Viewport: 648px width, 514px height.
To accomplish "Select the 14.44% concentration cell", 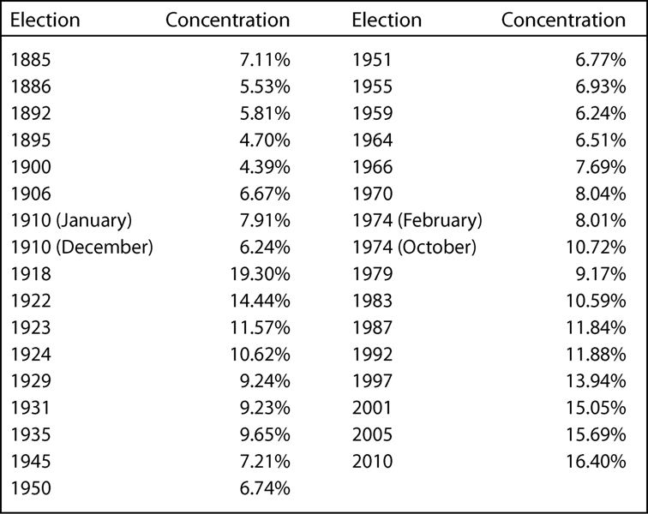I will point(260,302).
